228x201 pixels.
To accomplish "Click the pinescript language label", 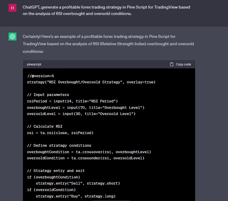I will 34,64.
